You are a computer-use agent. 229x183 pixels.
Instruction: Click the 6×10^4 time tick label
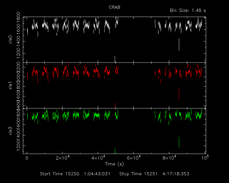click(134, 158)
